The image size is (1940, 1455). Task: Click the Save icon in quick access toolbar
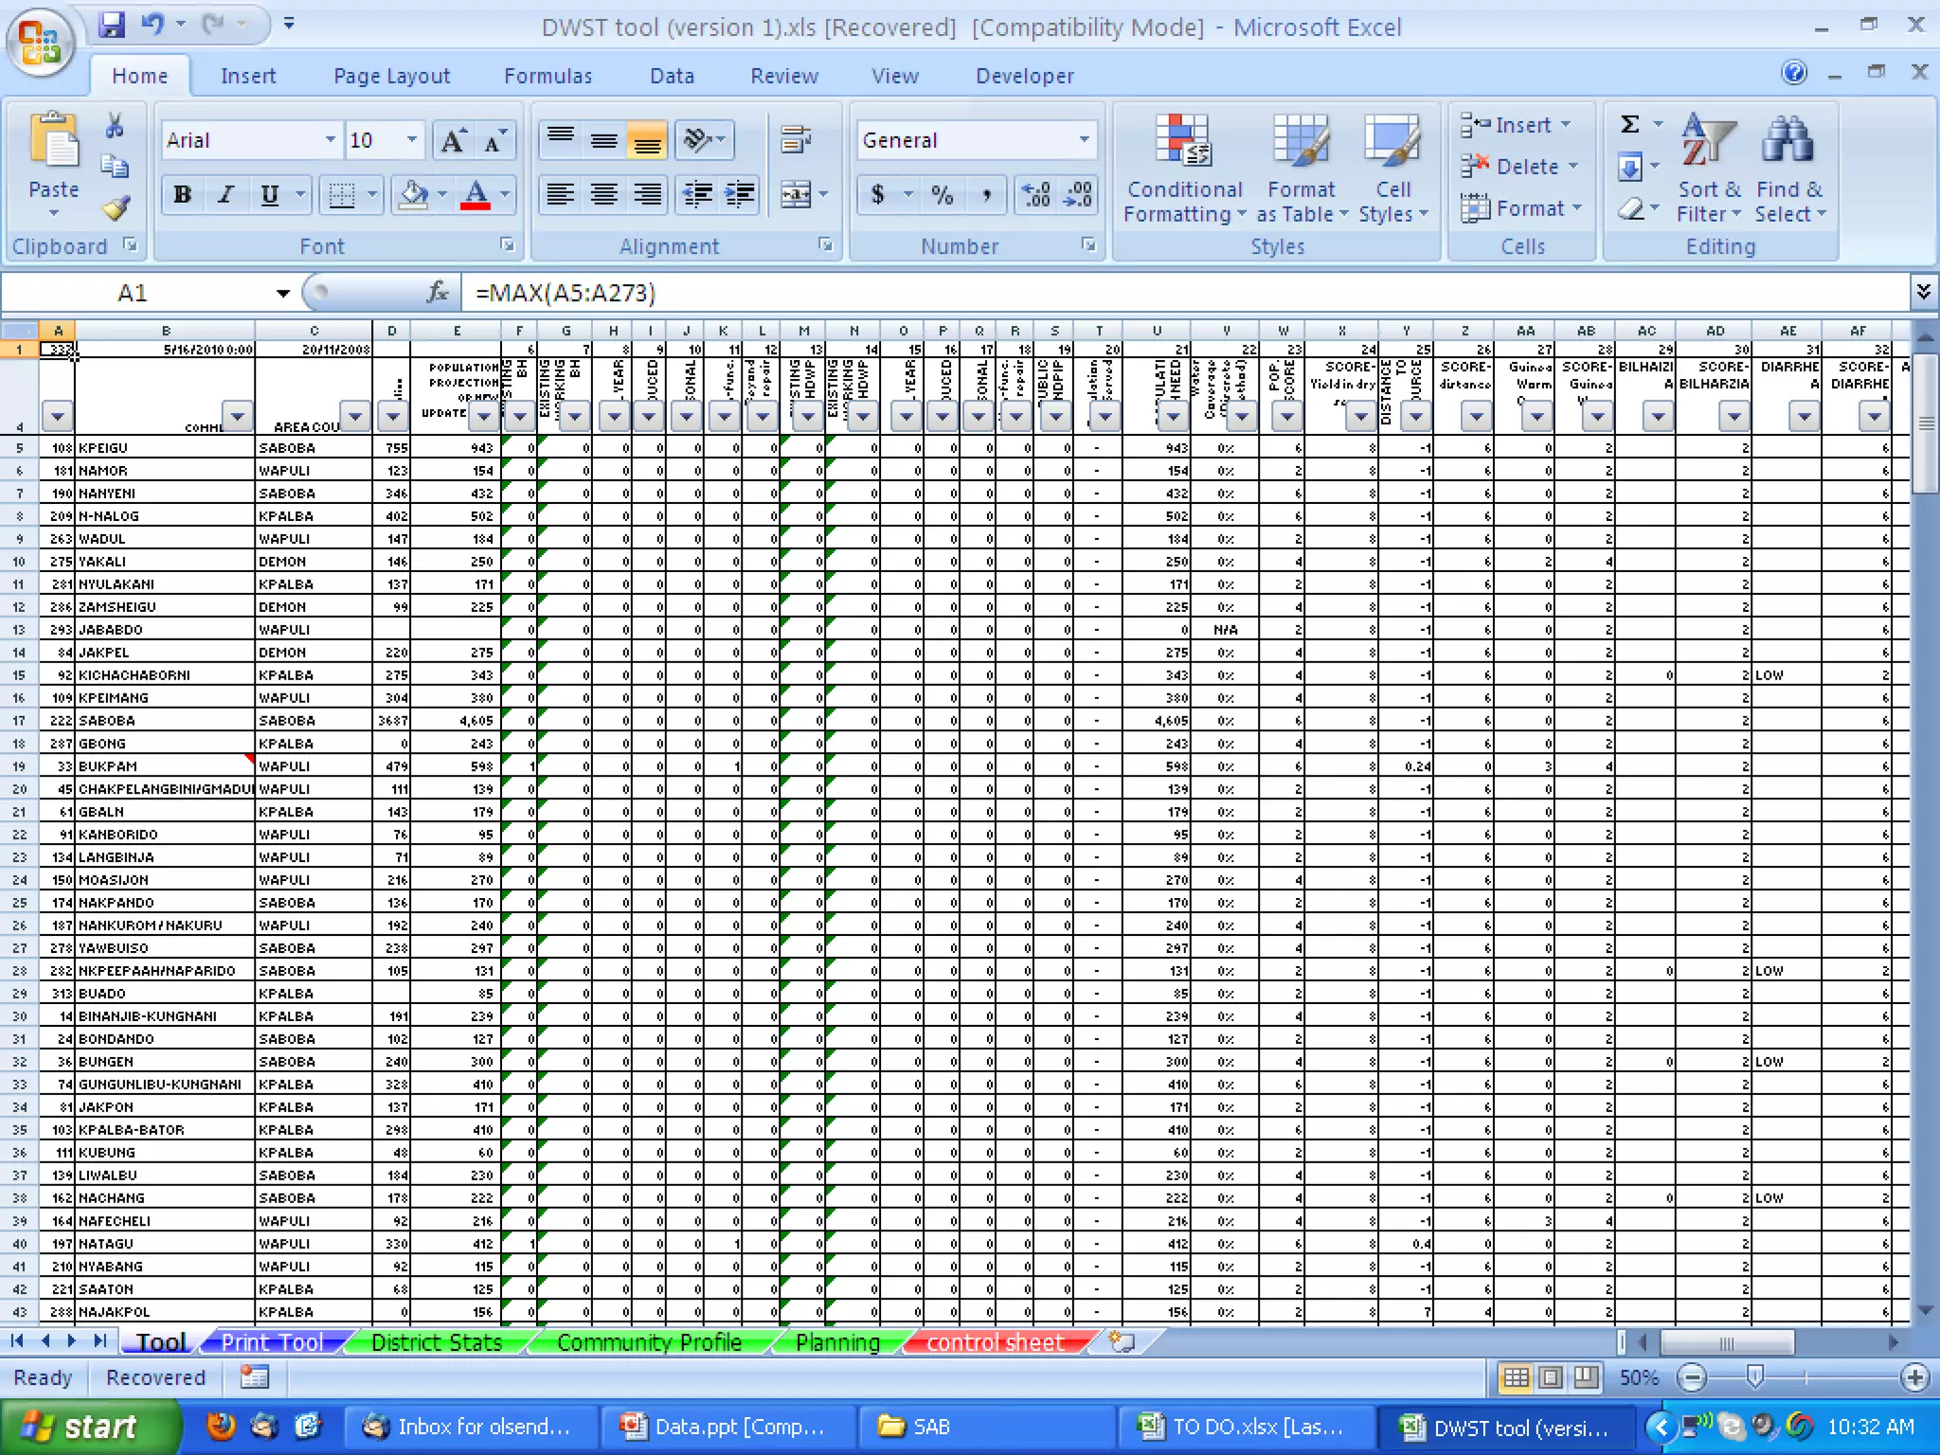coord(112,26)
